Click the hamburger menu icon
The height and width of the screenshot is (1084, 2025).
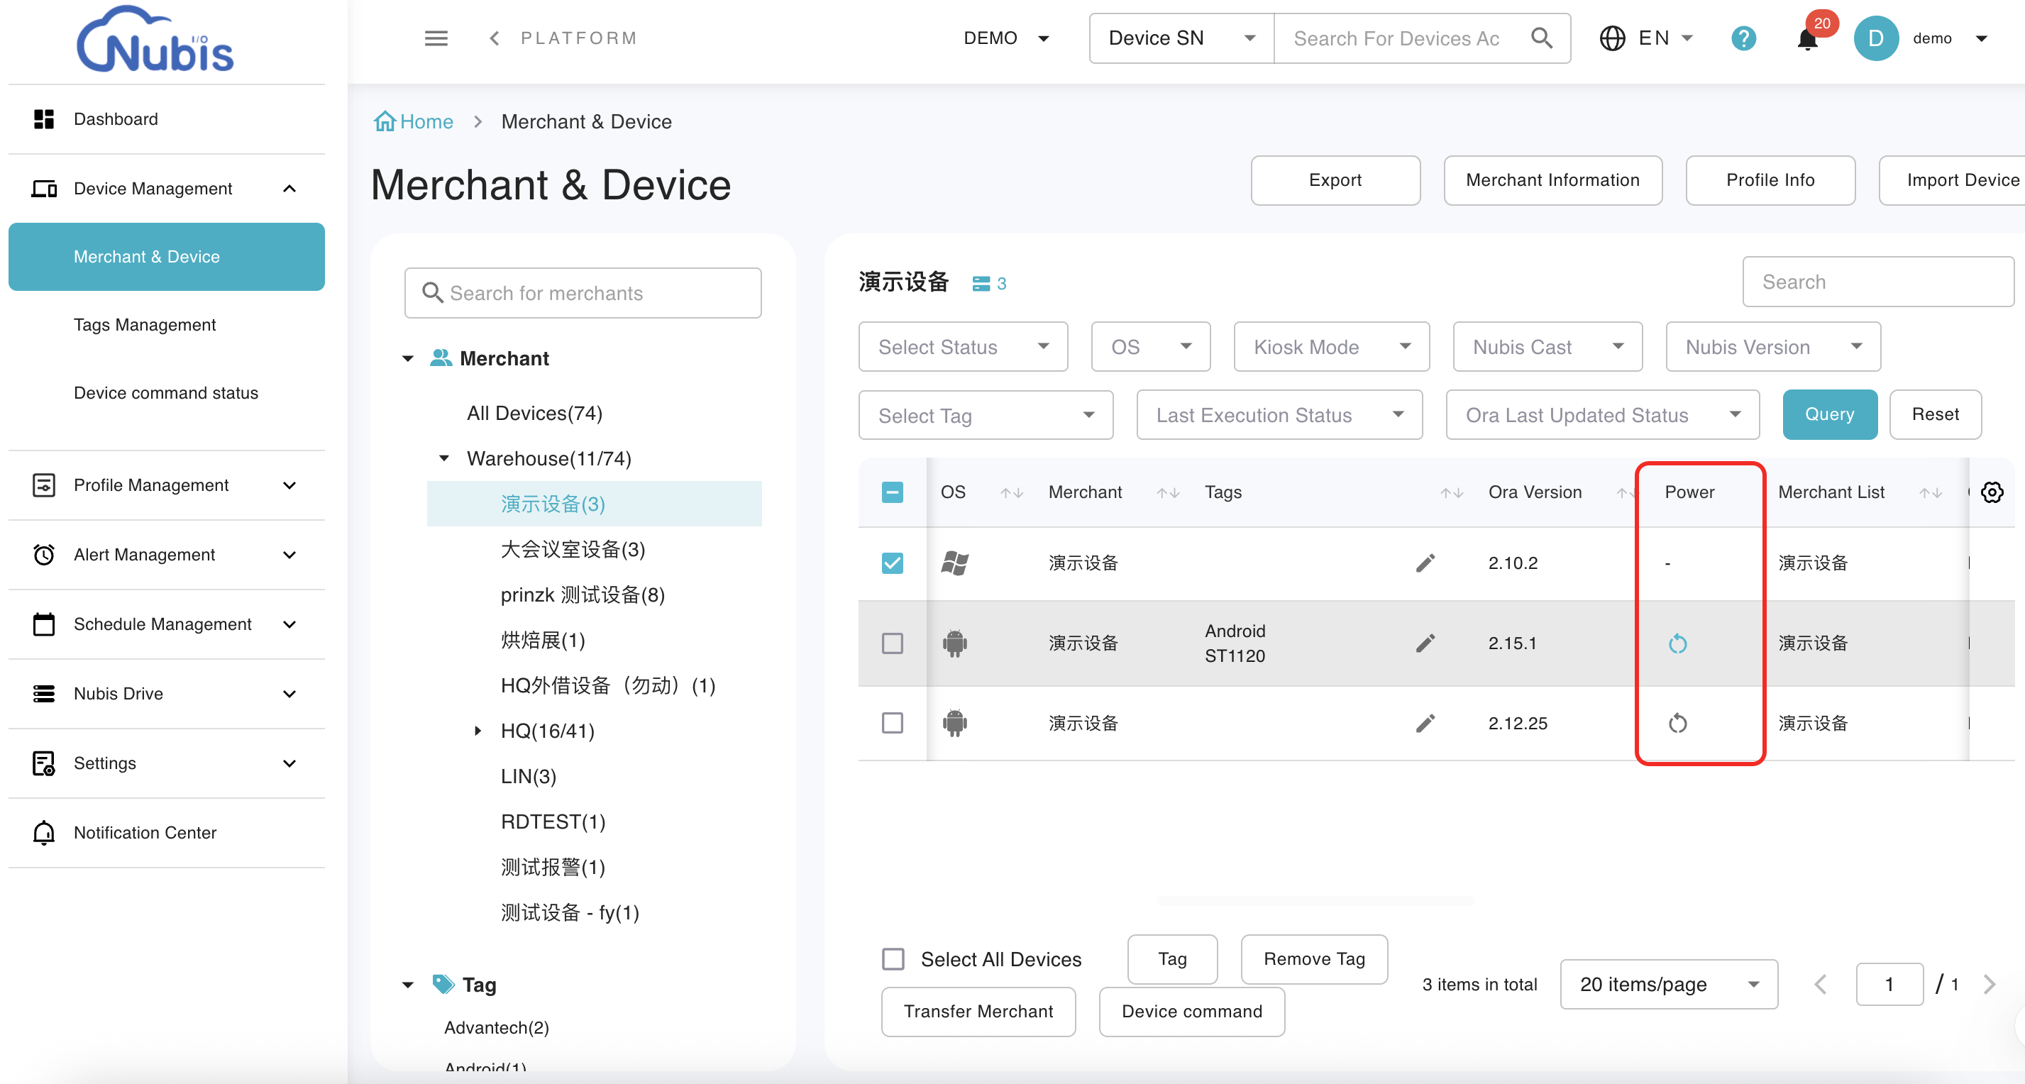click(x=436, y=38)
